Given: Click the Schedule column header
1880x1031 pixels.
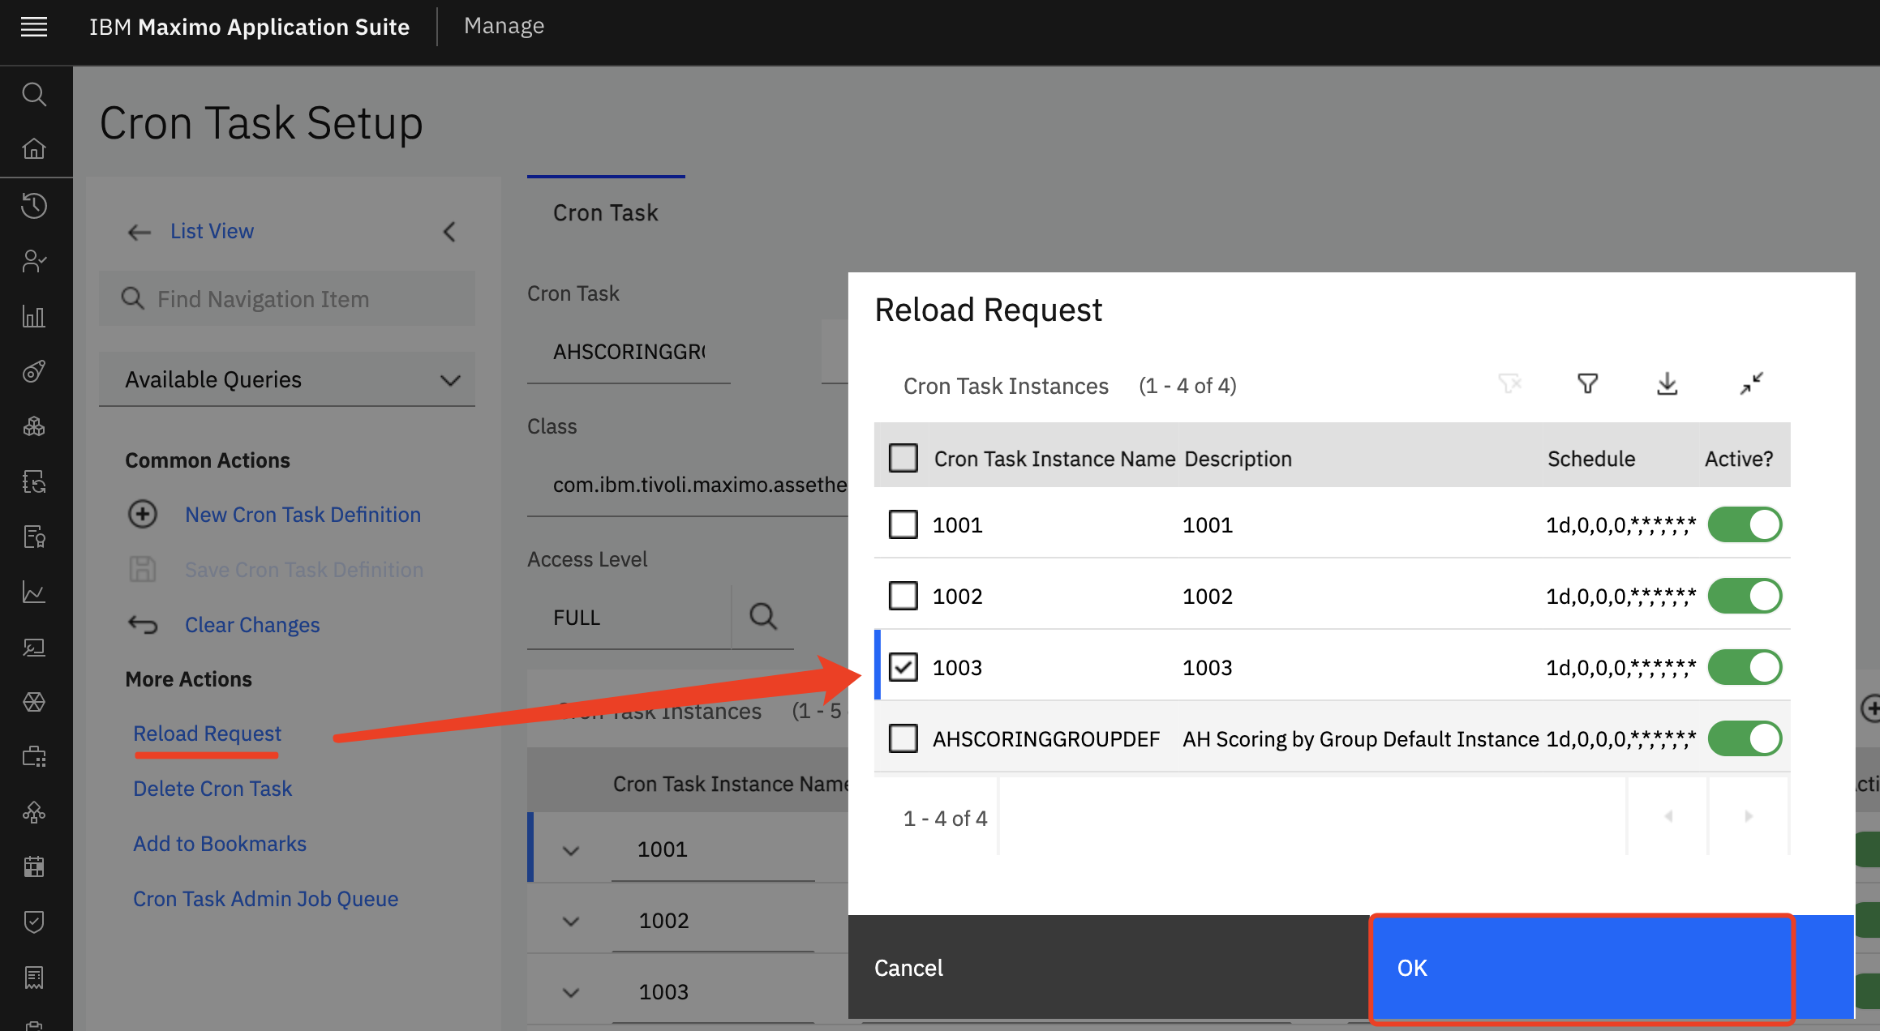Looking at the screenshot, I should pos(1590,459).
